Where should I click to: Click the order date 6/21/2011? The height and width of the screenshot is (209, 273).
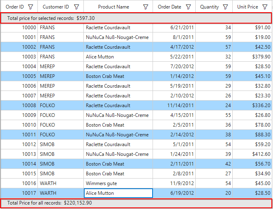[x=174, y=28]
